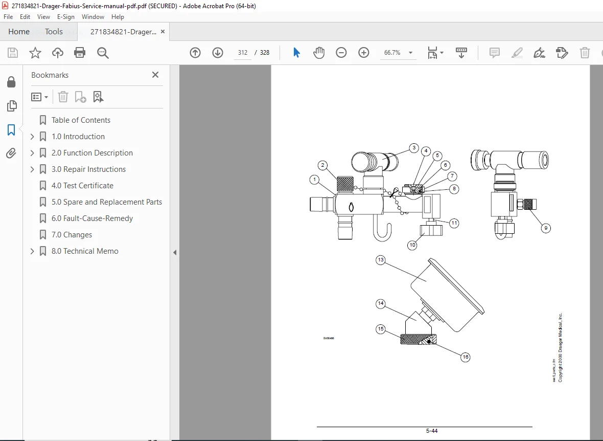Select the arrow Selection tool

296,53
